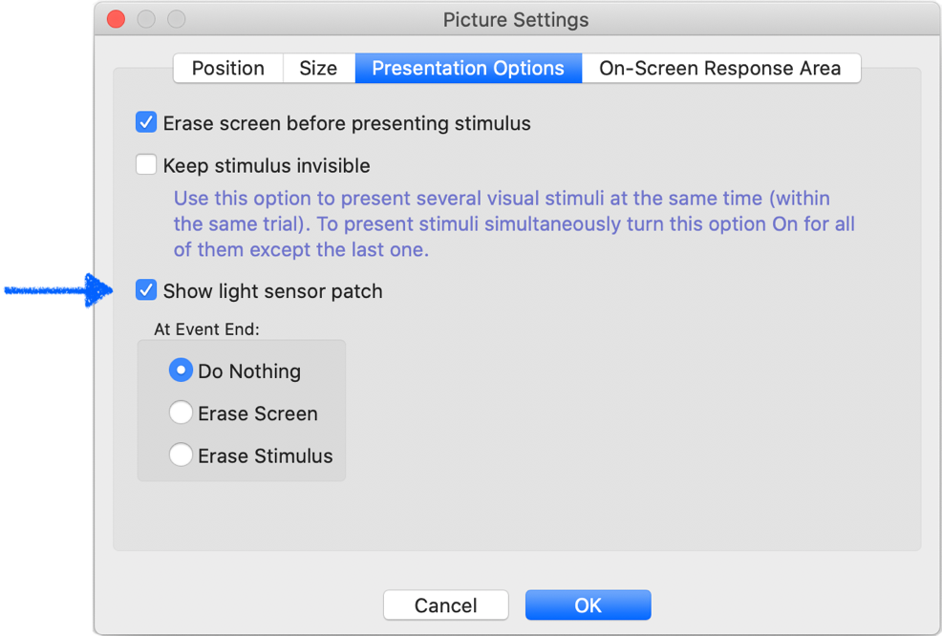Select the Presentation Options tab
This screenshot has height=636, width=942.
tap(467, 68)
